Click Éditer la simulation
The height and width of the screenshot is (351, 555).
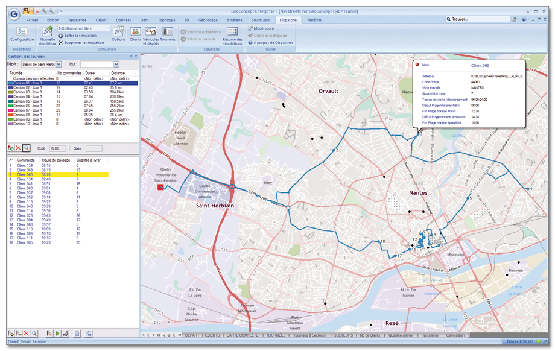79,36
